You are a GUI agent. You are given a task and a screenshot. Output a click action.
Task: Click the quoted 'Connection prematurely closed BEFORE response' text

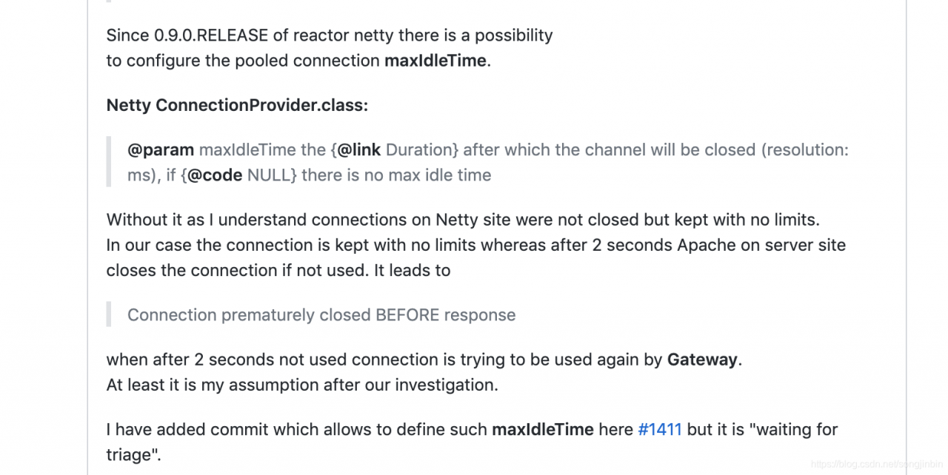(321, 315)
